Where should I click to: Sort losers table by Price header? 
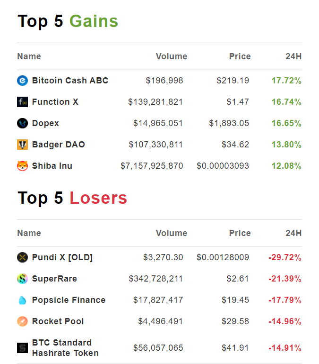coord(240,233)
